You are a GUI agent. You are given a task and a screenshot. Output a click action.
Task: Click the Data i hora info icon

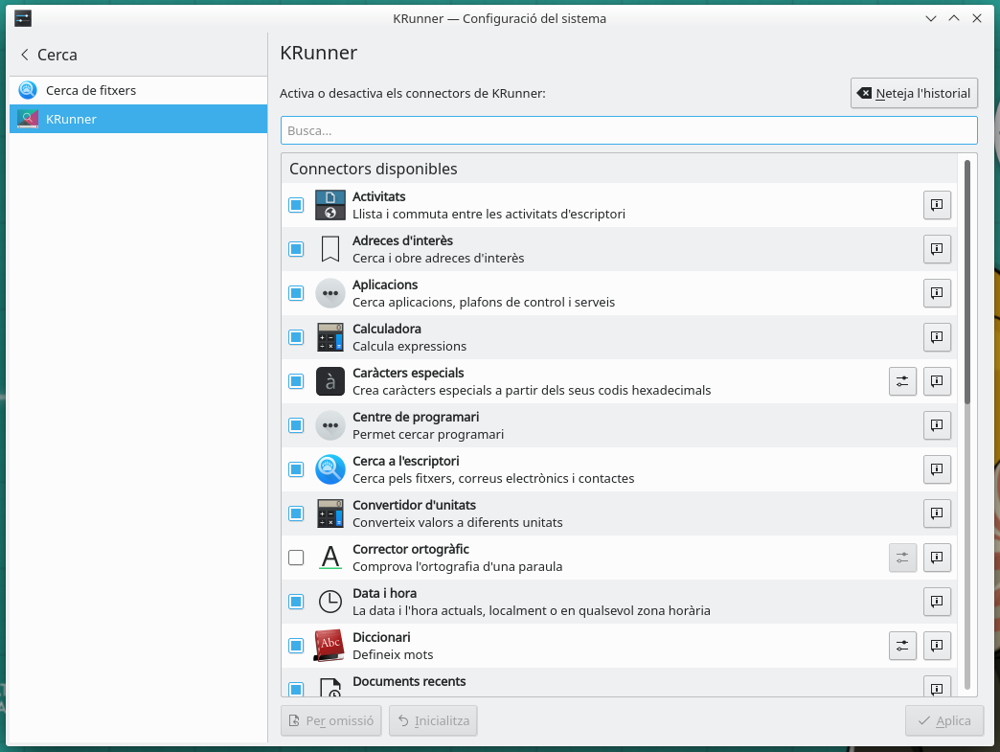937,602
